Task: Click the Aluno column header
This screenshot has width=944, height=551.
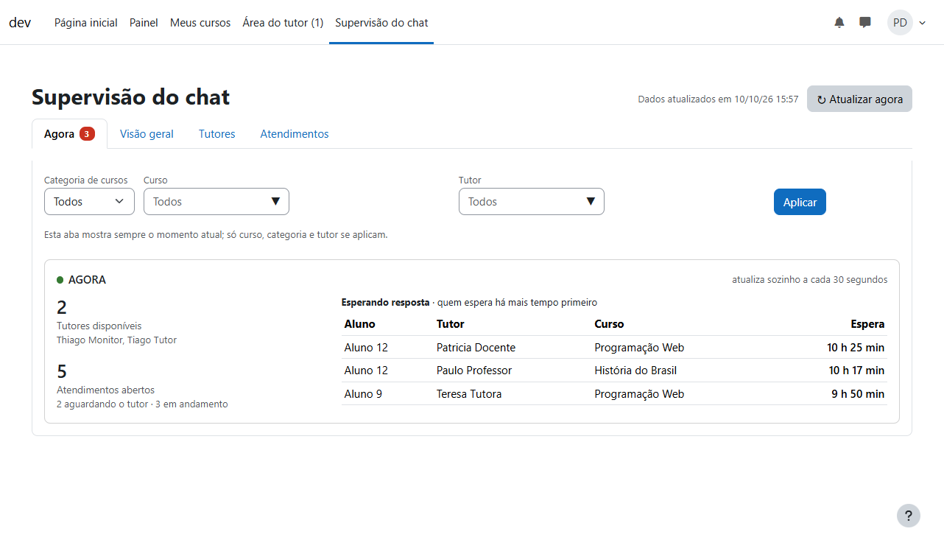Action: point(359,324)
